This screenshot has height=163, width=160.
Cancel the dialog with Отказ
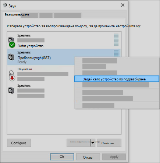tap(88, 157)
